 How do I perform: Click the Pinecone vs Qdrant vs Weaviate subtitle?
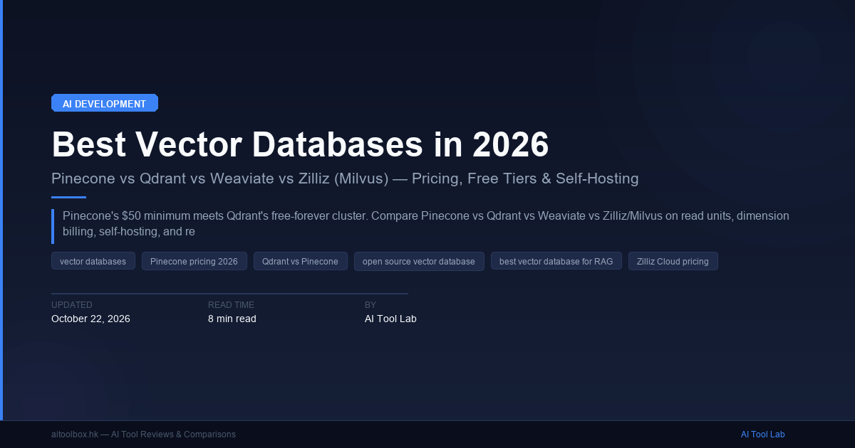(x=345, y=178)
